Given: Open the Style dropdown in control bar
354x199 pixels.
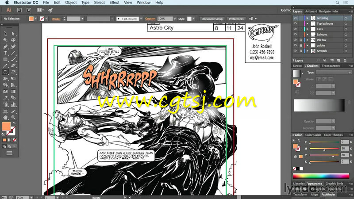Looking at the screenshot, I should tap(194, 19).
